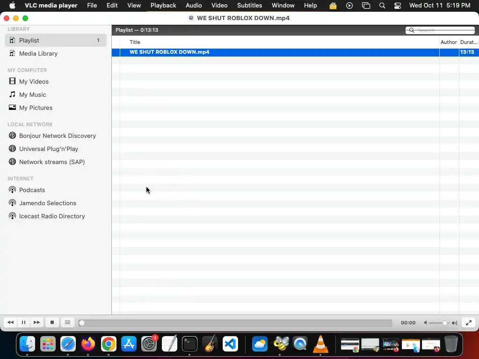Screen dimensions: 479x359
Task: Click the VLC cone icon in Dock
Action: coord(320,344)
